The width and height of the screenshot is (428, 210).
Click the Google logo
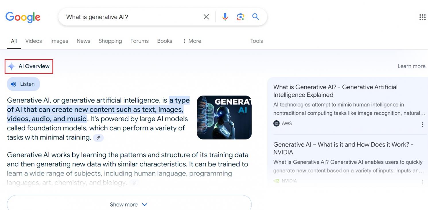click(23, 17)
